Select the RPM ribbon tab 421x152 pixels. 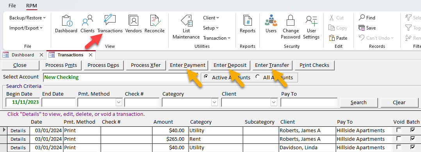[x=32, y=5]
